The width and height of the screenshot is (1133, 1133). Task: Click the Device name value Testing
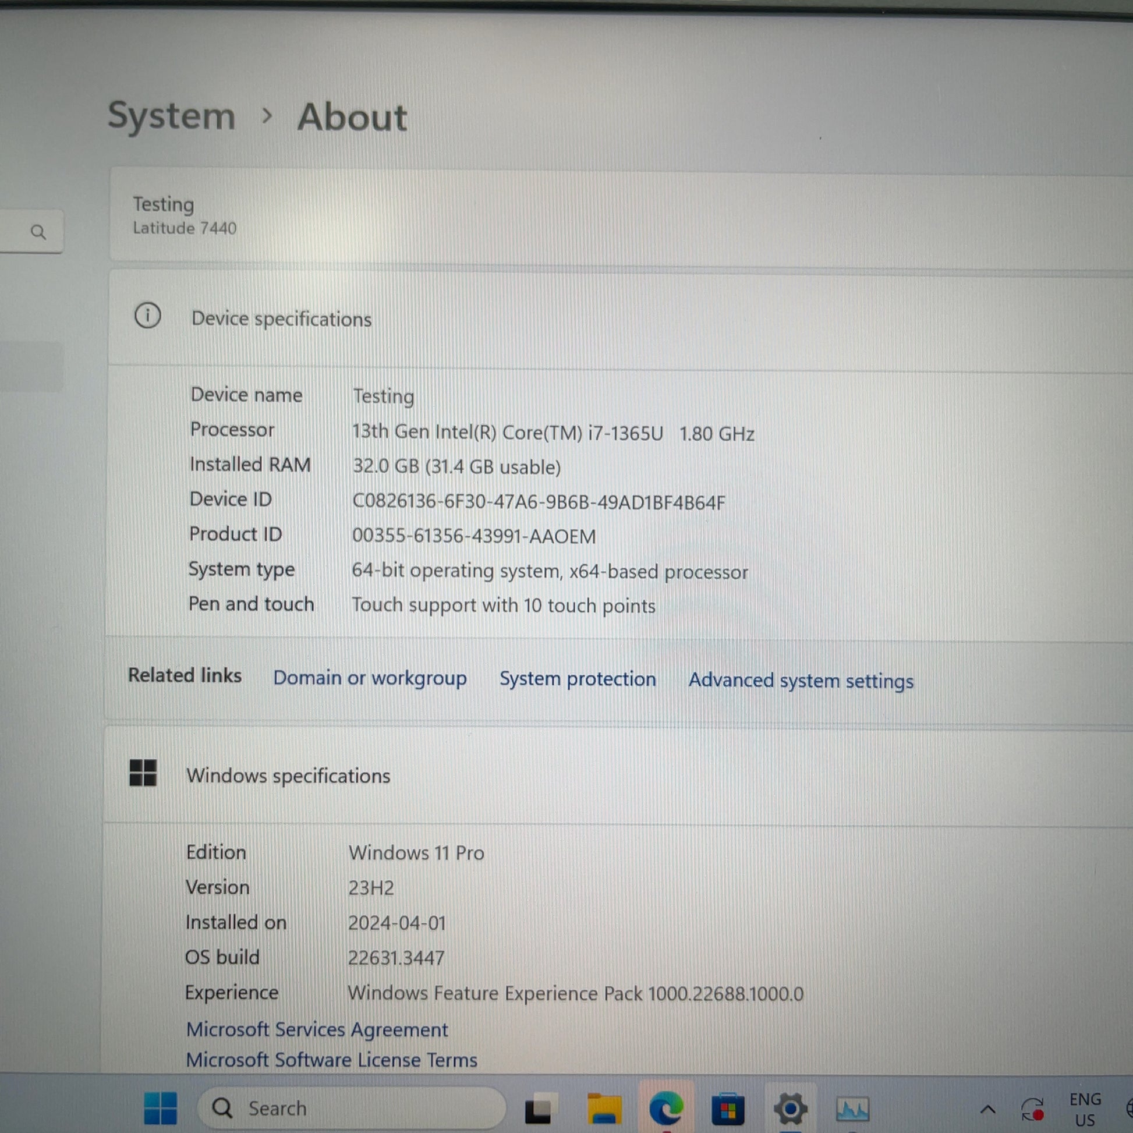pos(384,396)
